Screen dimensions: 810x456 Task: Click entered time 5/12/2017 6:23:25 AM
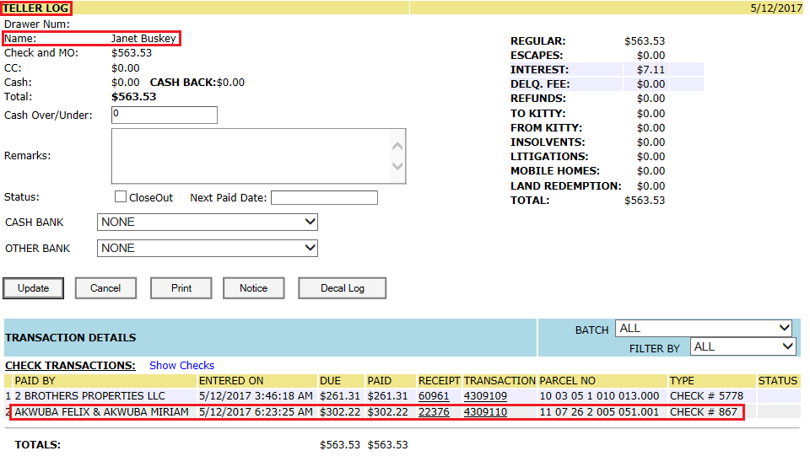point(256,412)
